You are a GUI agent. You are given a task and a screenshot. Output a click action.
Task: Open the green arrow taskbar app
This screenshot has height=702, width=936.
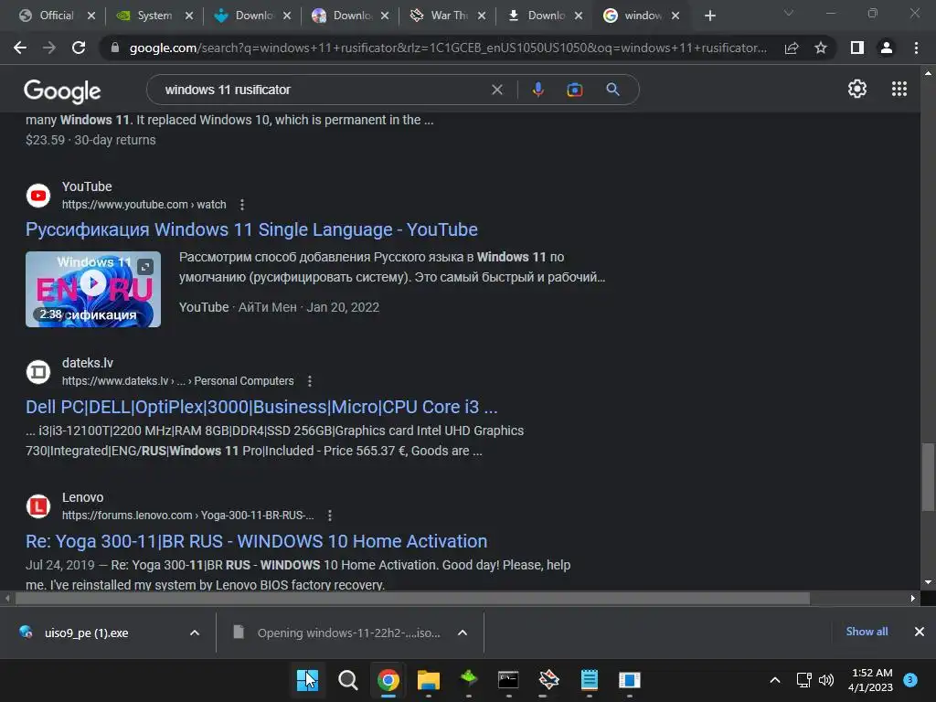click(x=469, y=680)
